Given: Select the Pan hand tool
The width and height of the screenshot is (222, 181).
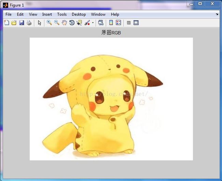Looking at the screenshot, I should point(64,23).
